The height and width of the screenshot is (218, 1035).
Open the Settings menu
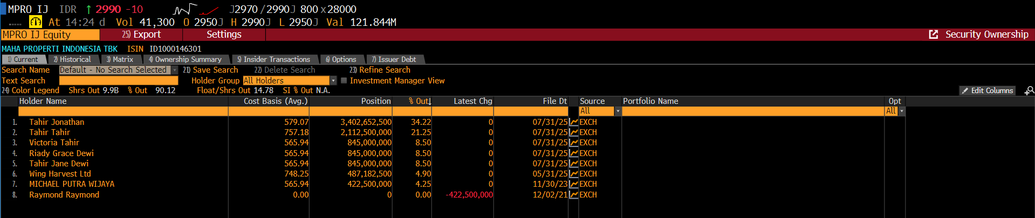(224, 34)
